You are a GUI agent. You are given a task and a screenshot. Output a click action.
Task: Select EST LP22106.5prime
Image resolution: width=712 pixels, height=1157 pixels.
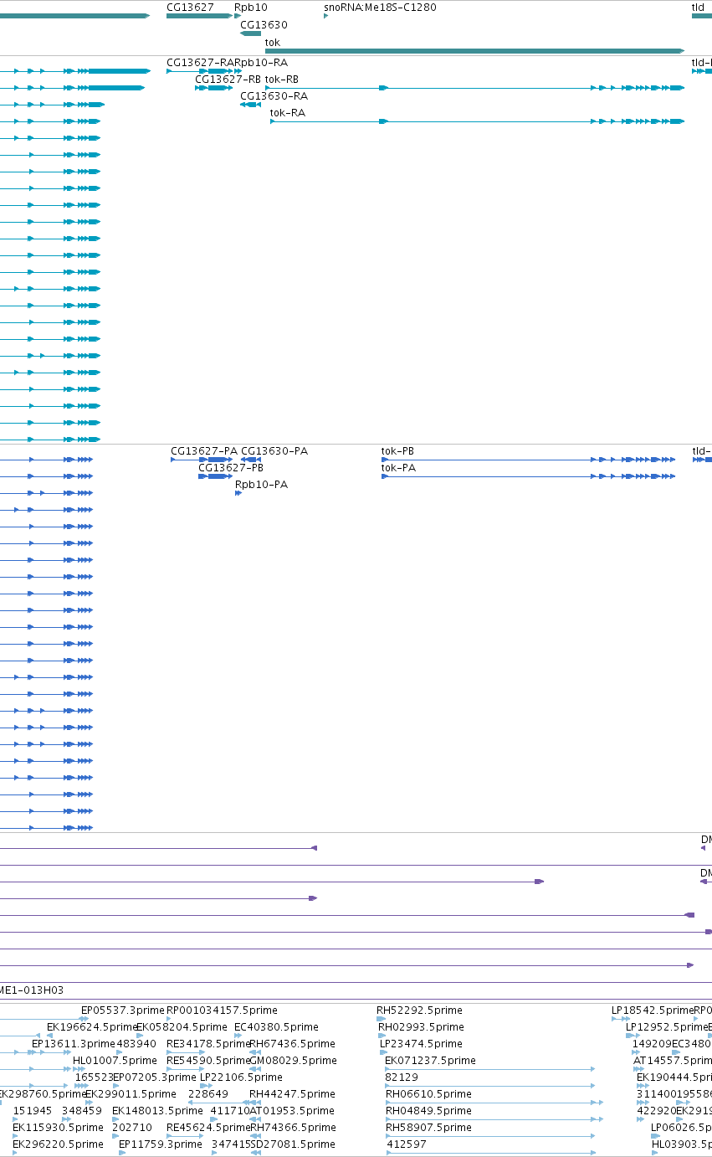241,1077
